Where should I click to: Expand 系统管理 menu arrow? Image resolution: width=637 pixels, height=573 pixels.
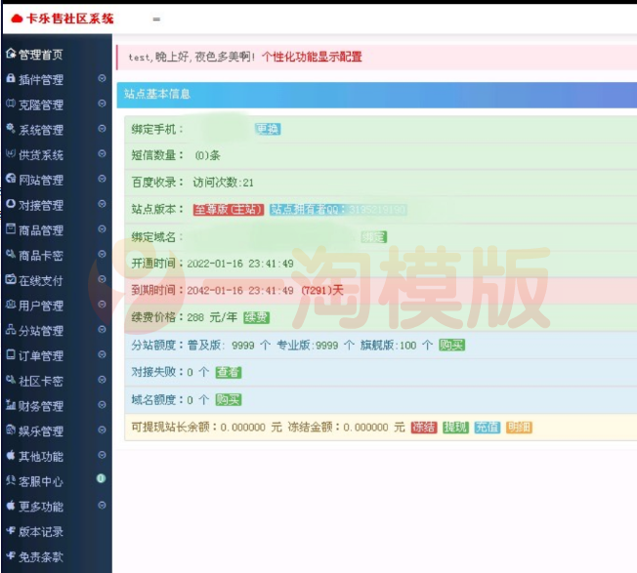(x=102, y=129)
